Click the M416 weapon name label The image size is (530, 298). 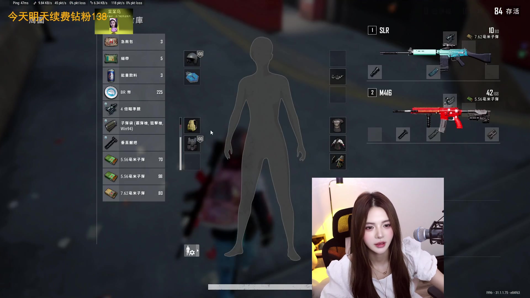click(386, 93)
